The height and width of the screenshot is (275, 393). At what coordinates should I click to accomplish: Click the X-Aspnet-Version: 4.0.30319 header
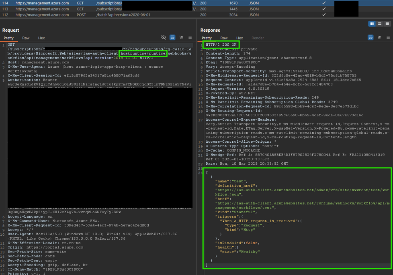point(237,89)
